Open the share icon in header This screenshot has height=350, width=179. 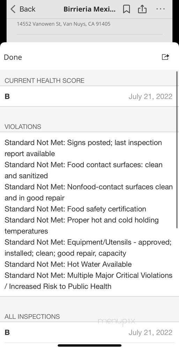[142, 9]
